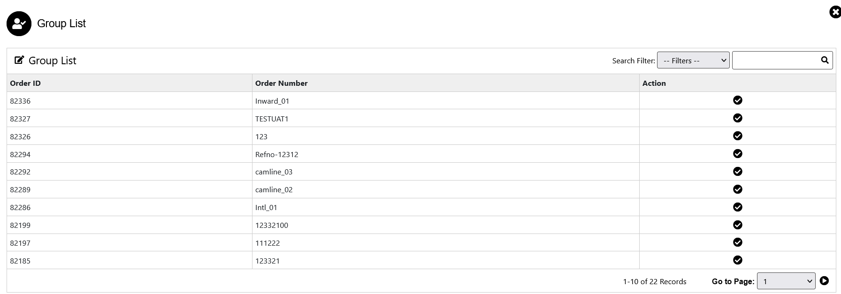Close the Group List dialog
The image size is (841, 294).
(x=835, y=12)
